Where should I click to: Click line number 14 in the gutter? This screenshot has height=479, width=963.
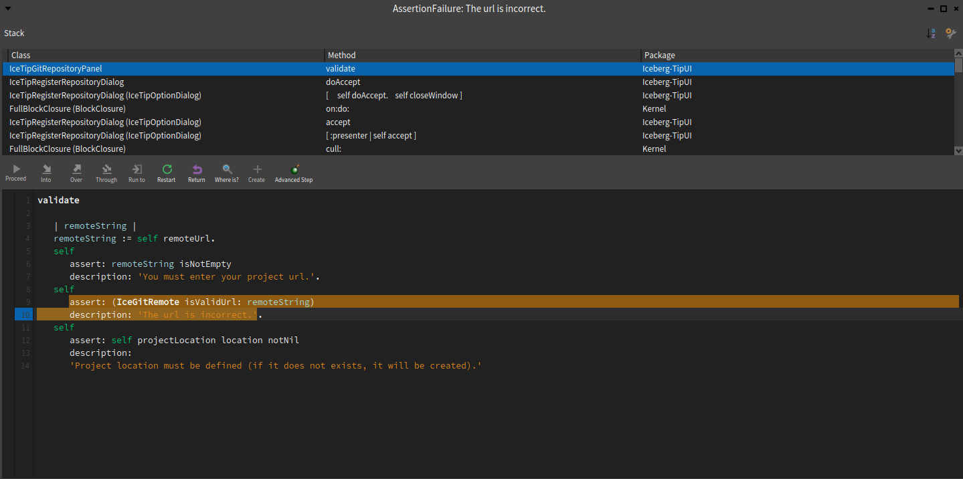pos(25,365)
